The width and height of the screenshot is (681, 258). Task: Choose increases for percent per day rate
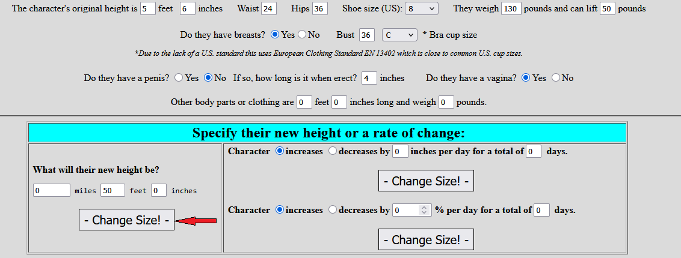tap(280, 210)
